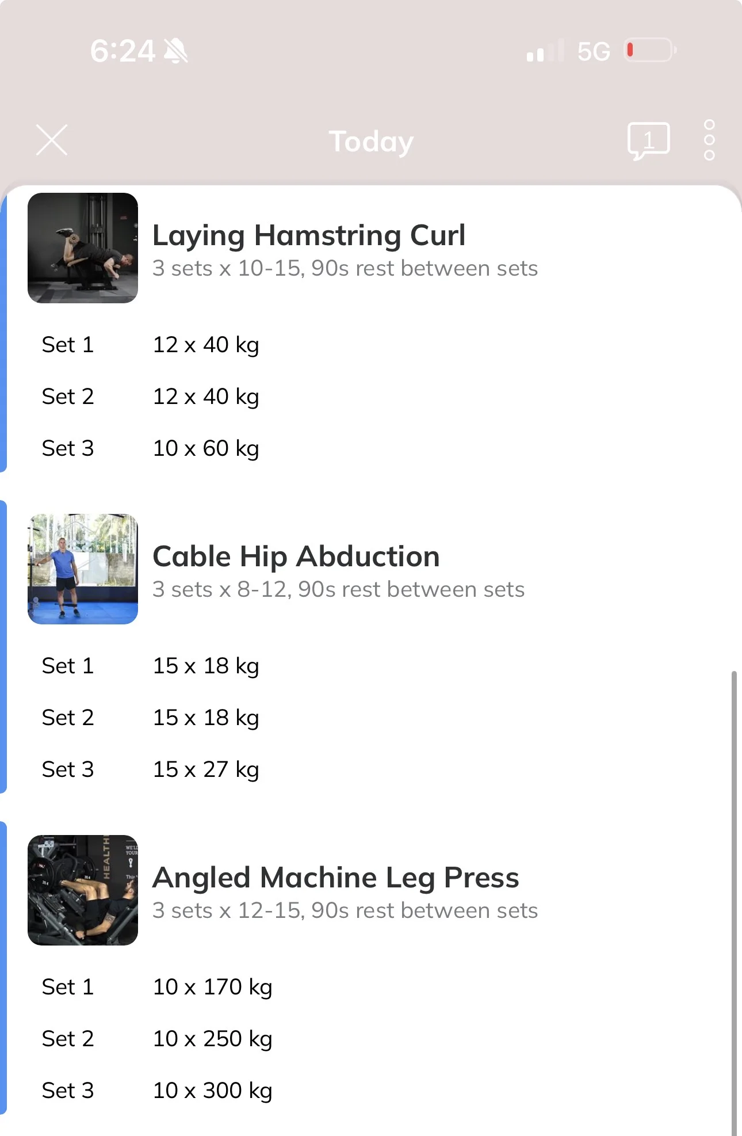This screenshot has height=1136, width=742.
Task: Open the three-dot options menu
Action: [709, 140]
